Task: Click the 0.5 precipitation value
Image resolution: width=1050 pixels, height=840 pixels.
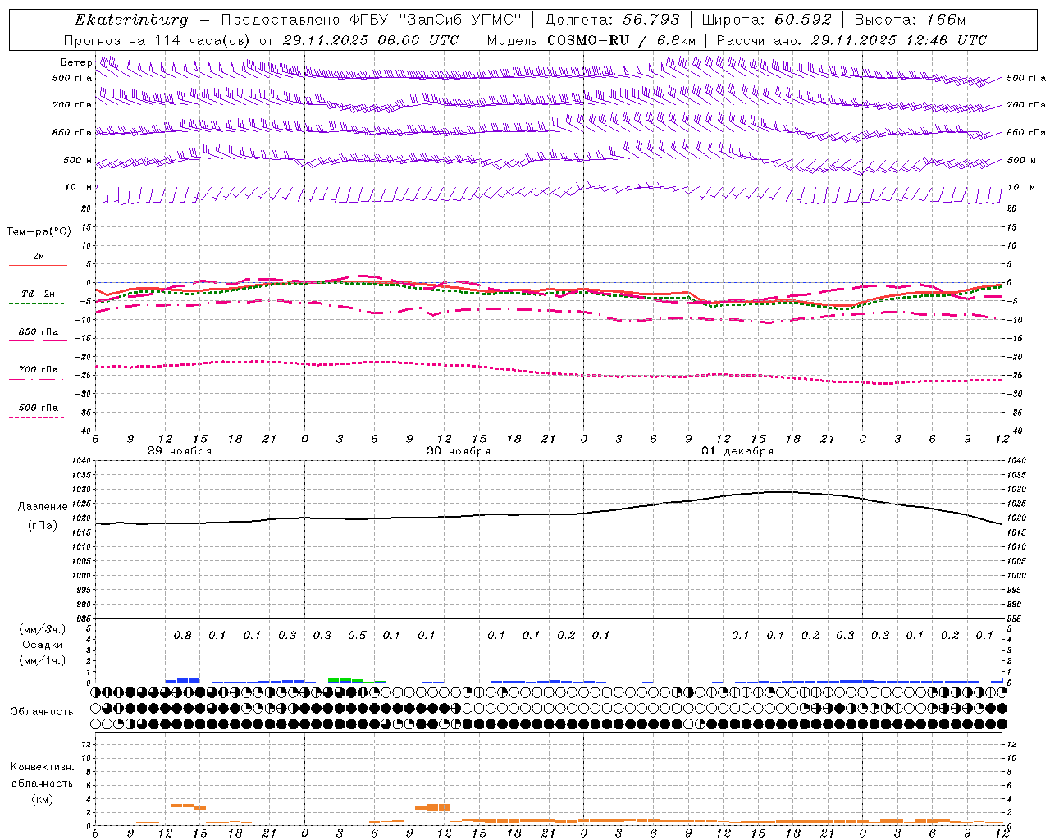Action: 357,636
